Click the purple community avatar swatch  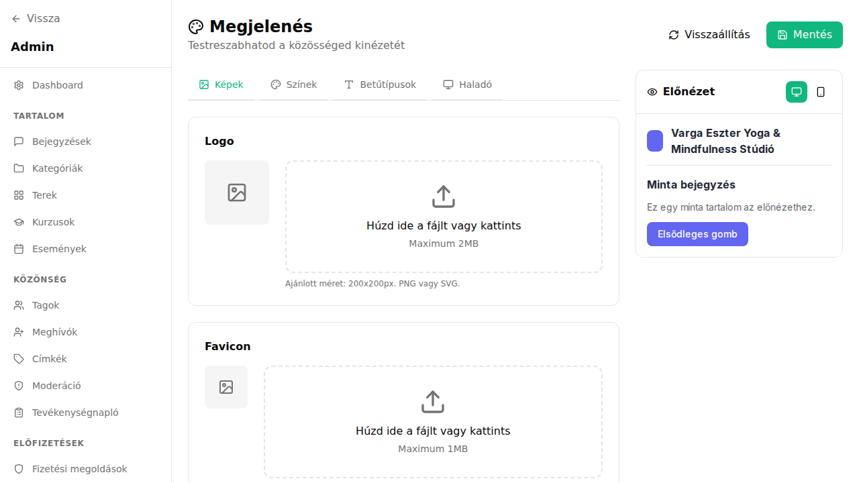655,141
